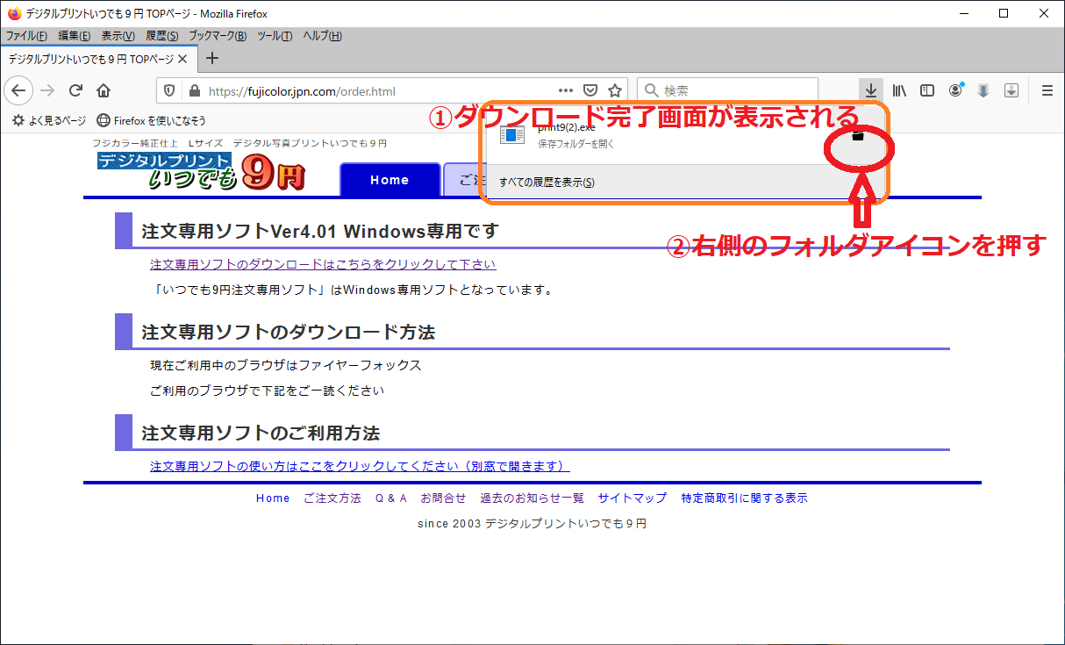The image size is (1065, 645).
Task: Expand page actions three-dot menu in URL bar
Action: coord(566,90)
